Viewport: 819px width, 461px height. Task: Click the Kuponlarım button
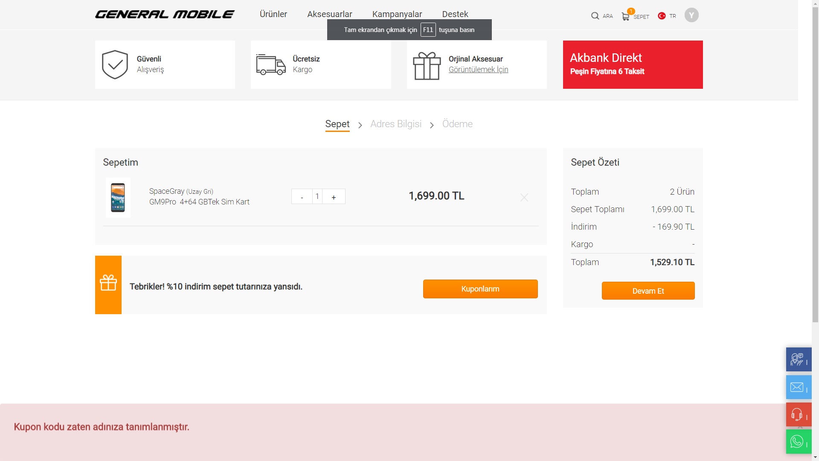[x=480, y=289]
